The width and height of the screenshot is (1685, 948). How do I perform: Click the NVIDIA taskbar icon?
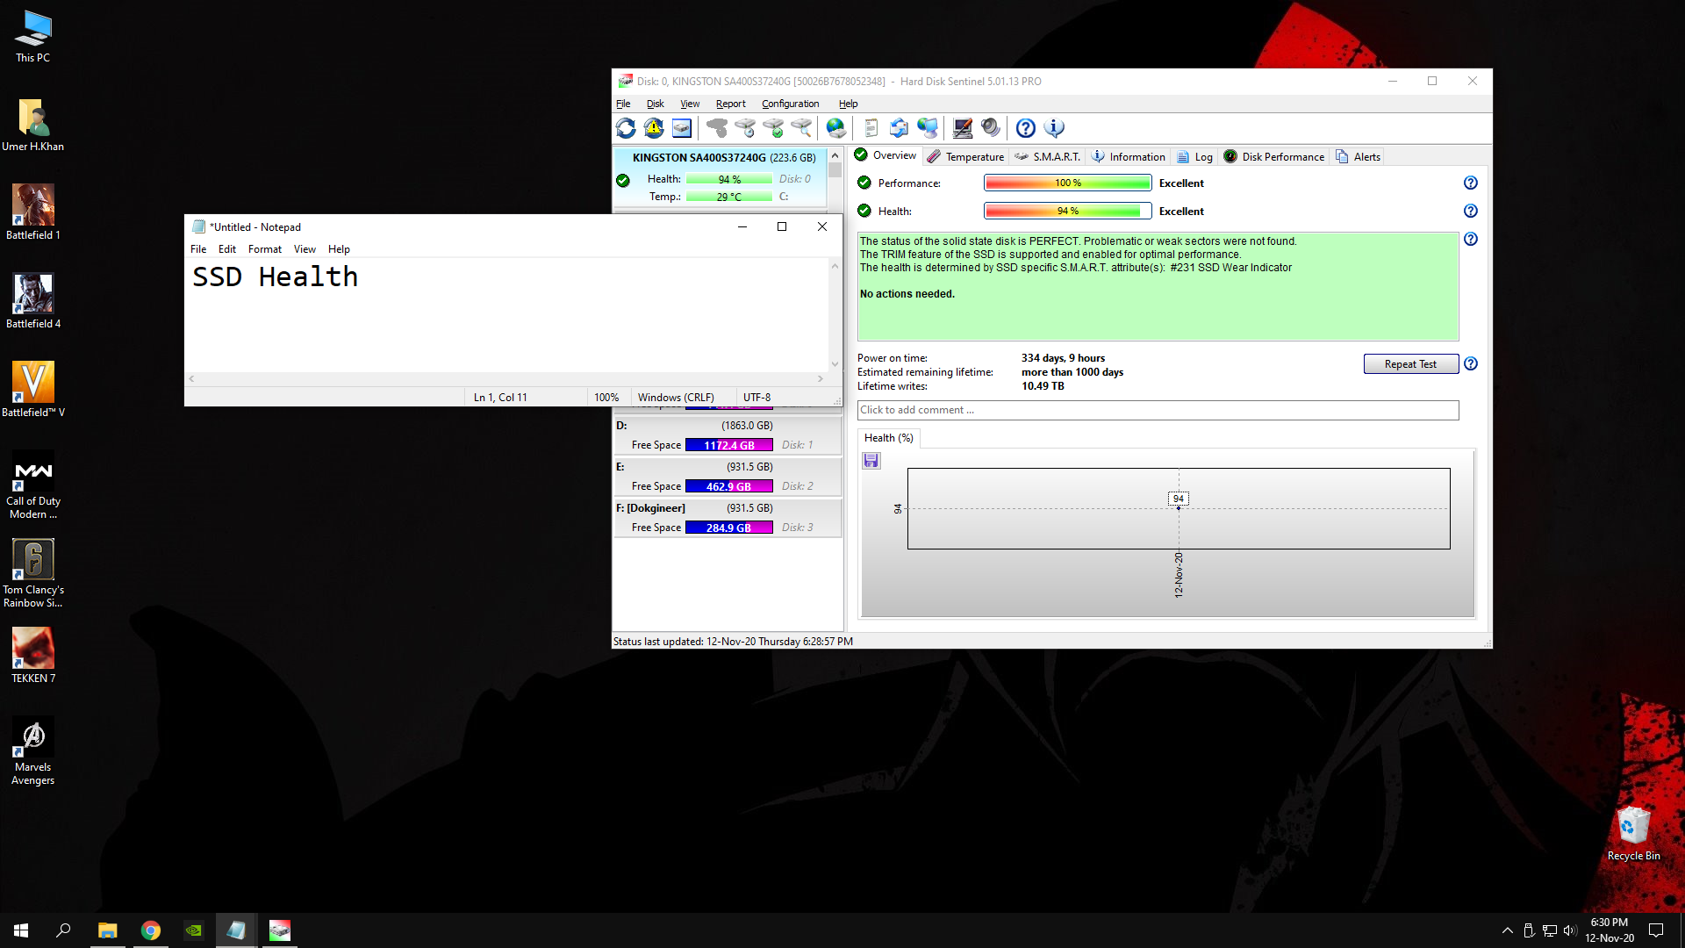tap(193, 930)
